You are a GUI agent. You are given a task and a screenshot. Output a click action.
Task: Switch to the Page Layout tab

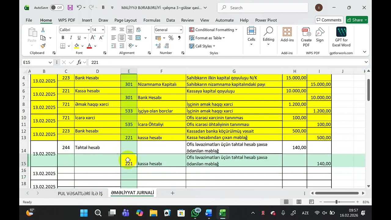coord(126,20)
